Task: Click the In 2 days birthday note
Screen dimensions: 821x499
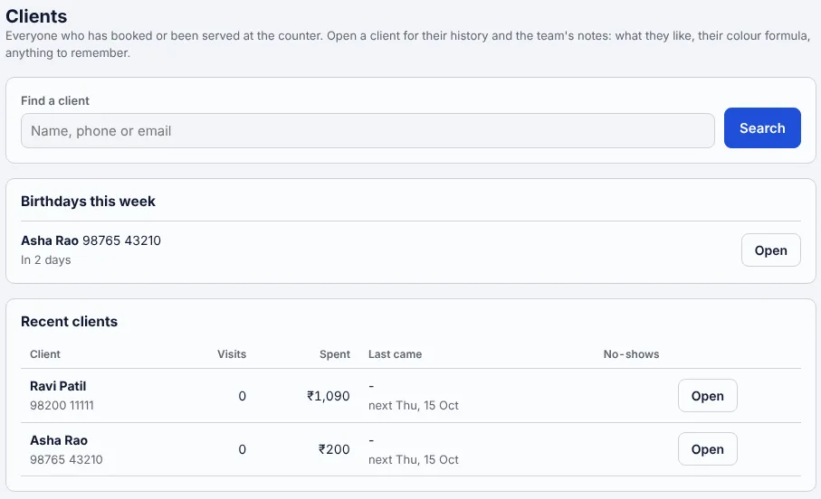Action: (45, 260)
